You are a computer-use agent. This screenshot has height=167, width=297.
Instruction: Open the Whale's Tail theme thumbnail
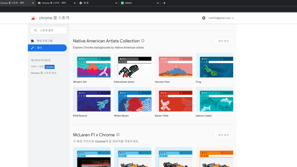pos(92,65)
